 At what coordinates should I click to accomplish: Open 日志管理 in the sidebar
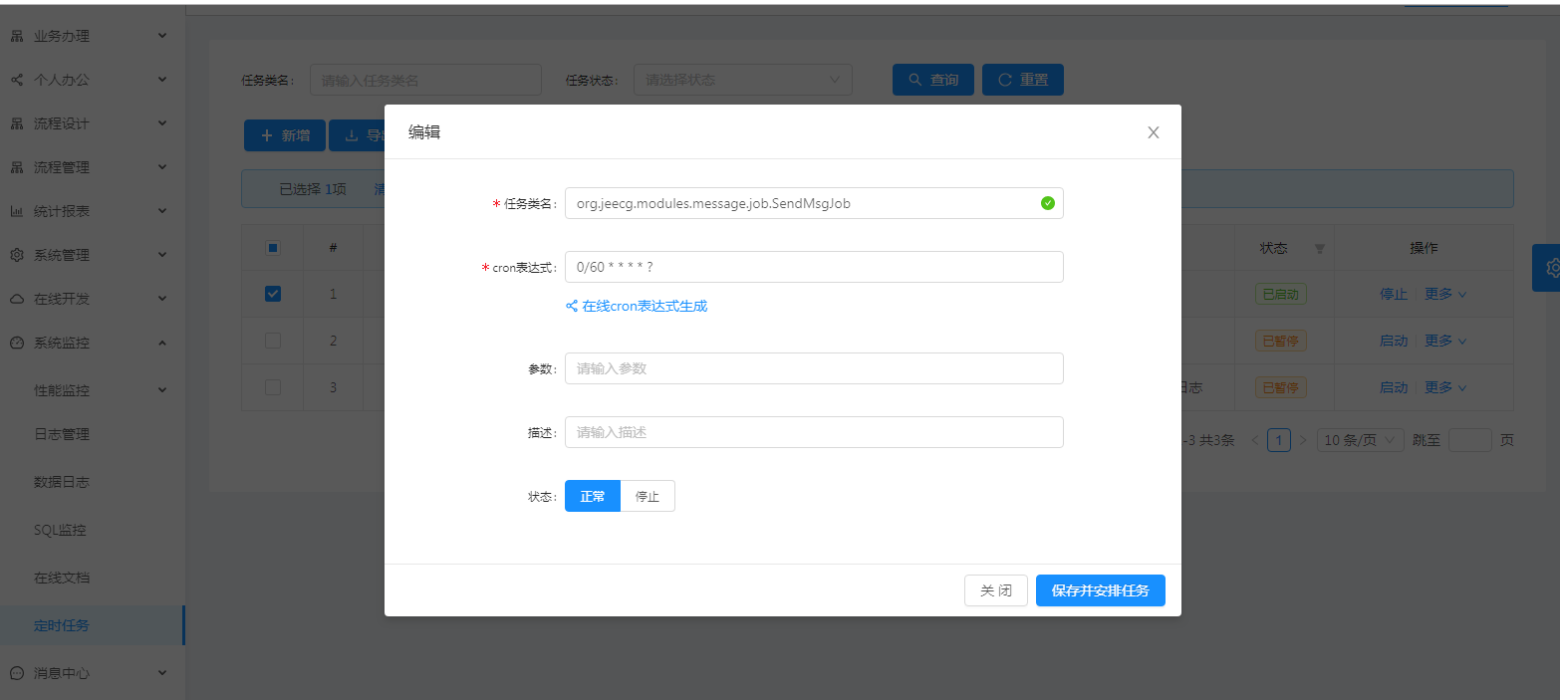[x=62, y=434]
